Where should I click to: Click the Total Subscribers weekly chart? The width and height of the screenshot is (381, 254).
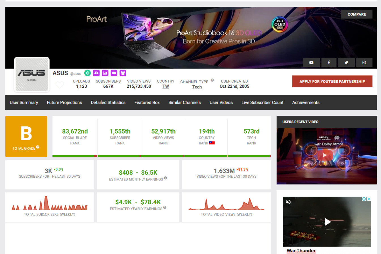(50, 204)
